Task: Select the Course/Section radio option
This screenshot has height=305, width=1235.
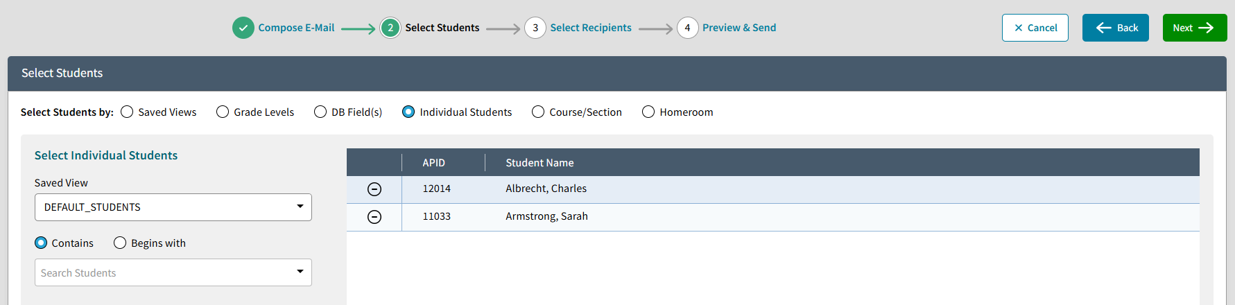Action: coord(538,112)
